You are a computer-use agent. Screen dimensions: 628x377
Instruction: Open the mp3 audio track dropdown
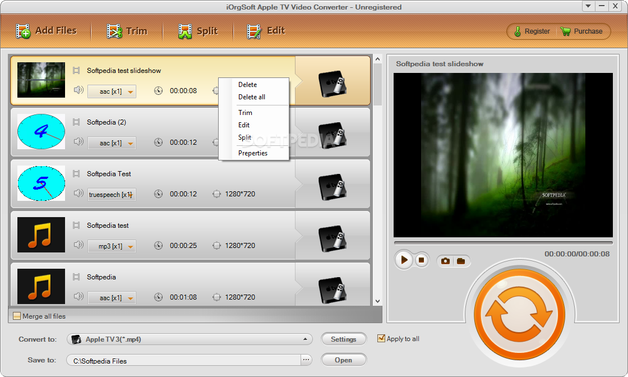[x=112, y=246]
